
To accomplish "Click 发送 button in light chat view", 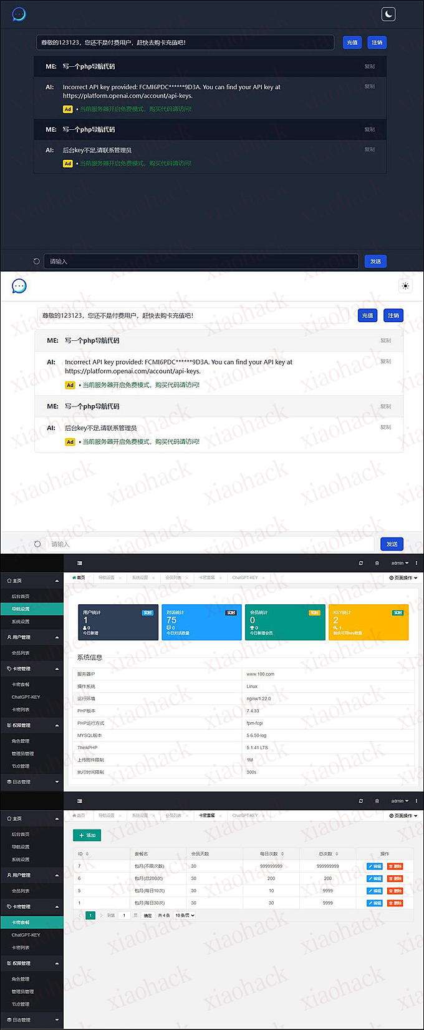I will point(392,544).
